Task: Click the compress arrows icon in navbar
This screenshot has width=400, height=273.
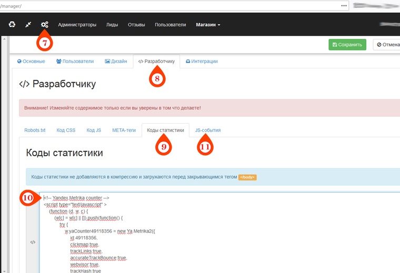Action: [x=28, y=25]
